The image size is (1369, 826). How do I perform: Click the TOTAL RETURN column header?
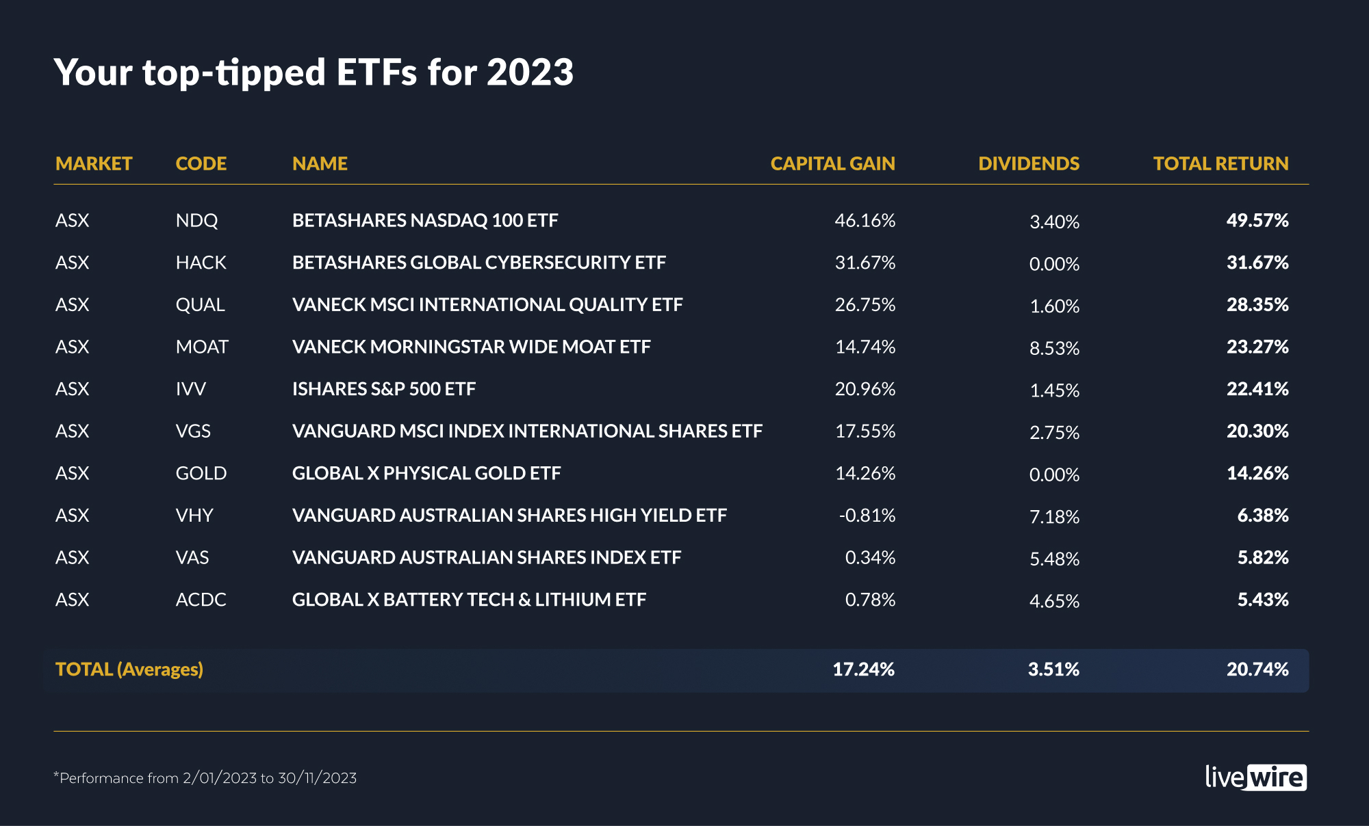[1220, 163]
